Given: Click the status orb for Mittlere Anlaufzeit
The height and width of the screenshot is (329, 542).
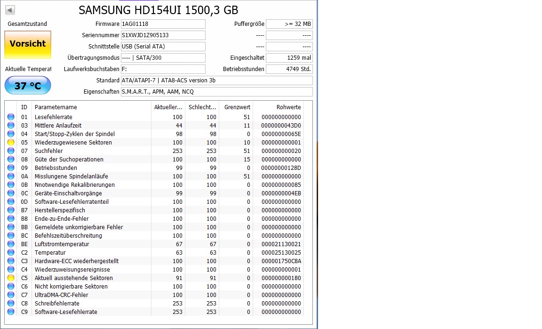Looking at the screenshot, I should point(11,125).
